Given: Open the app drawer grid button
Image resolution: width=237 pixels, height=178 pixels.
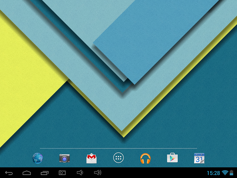Looking at the screenshot, I should point(118,158).
